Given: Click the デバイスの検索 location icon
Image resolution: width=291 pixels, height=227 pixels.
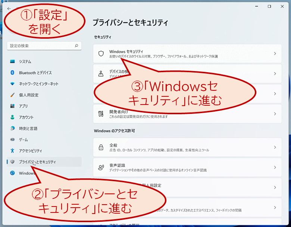Looking at the screenshot, I should (101, 74).
